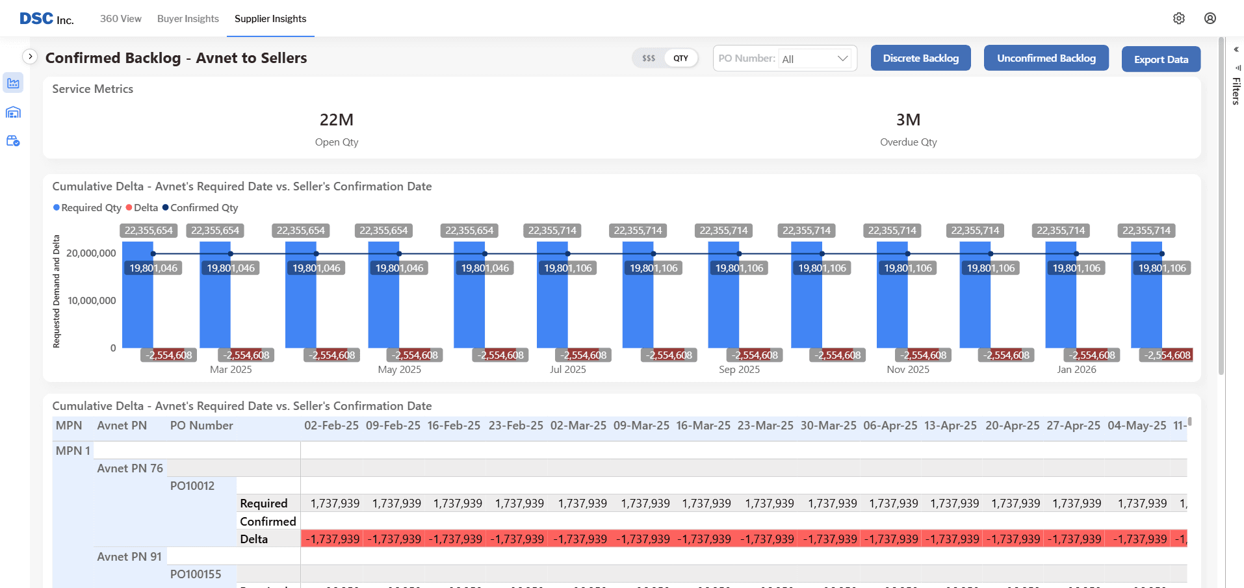This screenshot has width=1244, height=588.
Task: Open the settings gear icon
Action: point(1178,18)
